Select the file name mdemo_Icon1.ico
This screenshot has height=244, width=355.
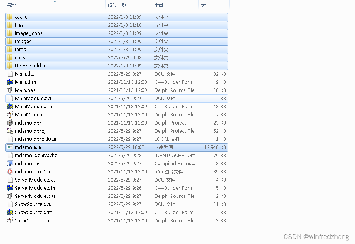(35, 172)
